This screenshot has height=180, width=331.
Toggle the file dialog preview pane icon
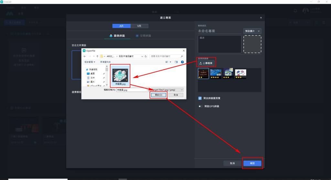176,62
